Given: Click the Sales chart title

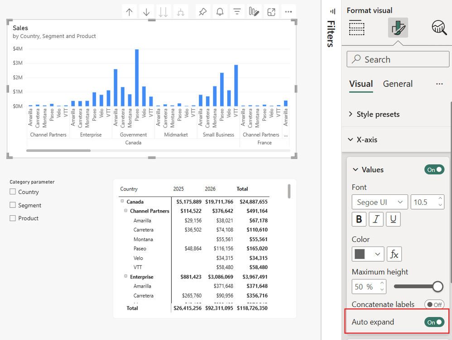Looking at the screenshot, I should 20,28.
